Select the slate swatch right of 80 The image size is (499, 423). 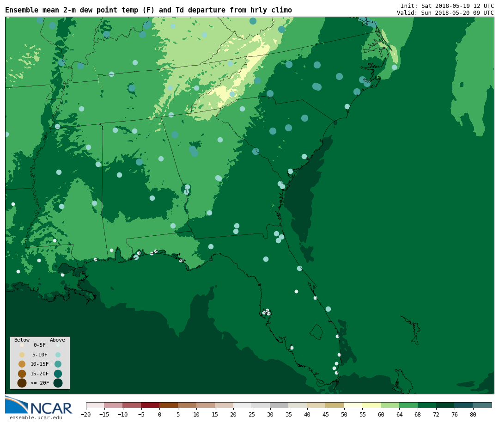point(482,405)
